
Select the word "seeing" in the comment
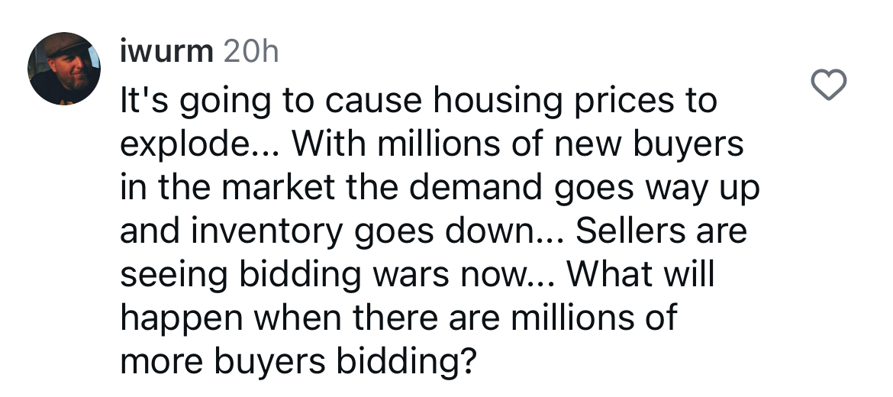click(174, 276)
